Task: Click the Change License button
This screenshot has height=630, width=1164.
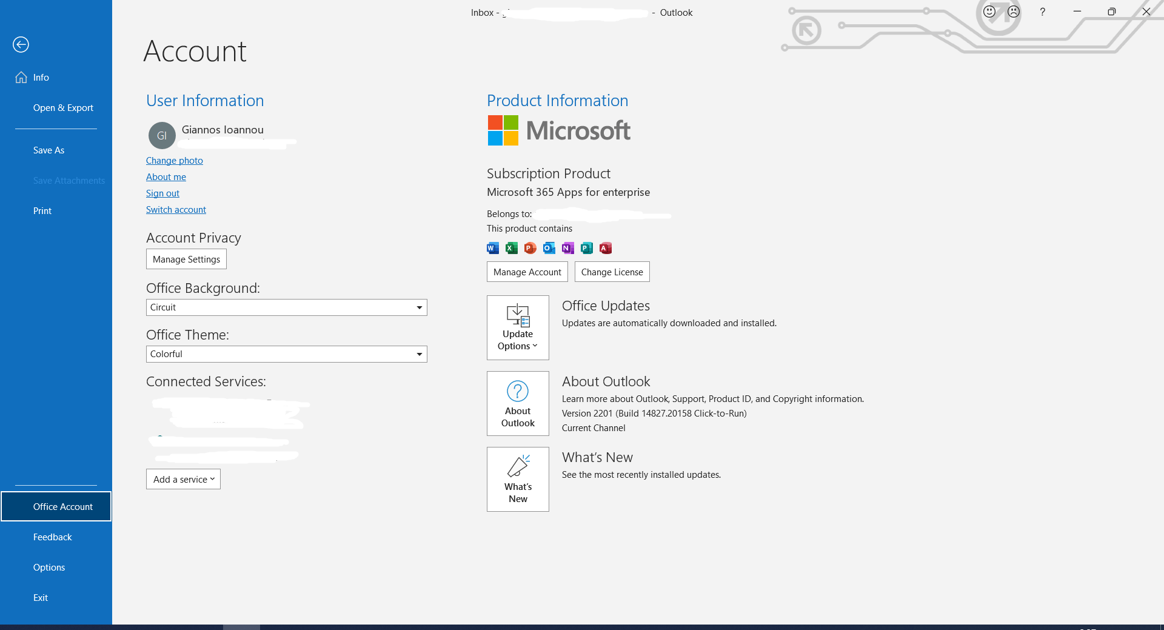Action: [612, 272]
